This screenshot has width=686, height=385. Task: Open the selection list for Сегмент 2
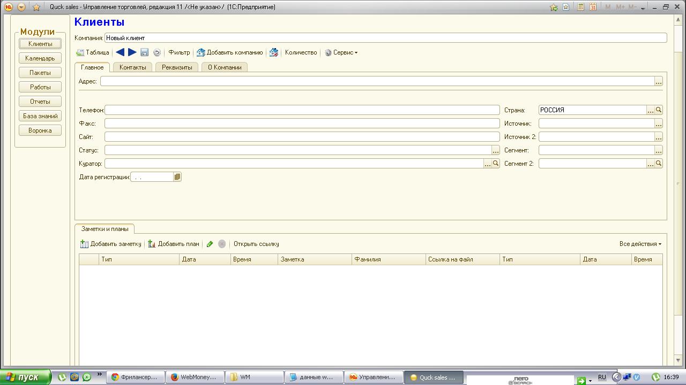coord(651,164)
